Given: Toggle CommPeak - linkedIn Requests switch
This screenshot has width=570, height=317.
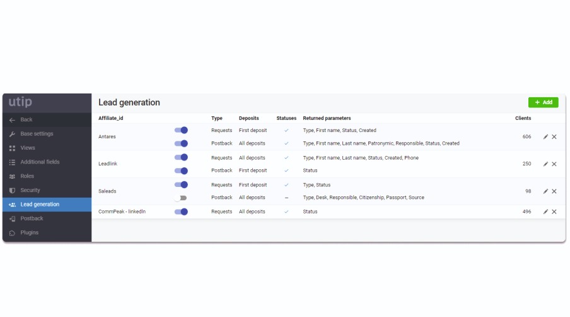Looking at the screenshot, I should click(181, 212).
